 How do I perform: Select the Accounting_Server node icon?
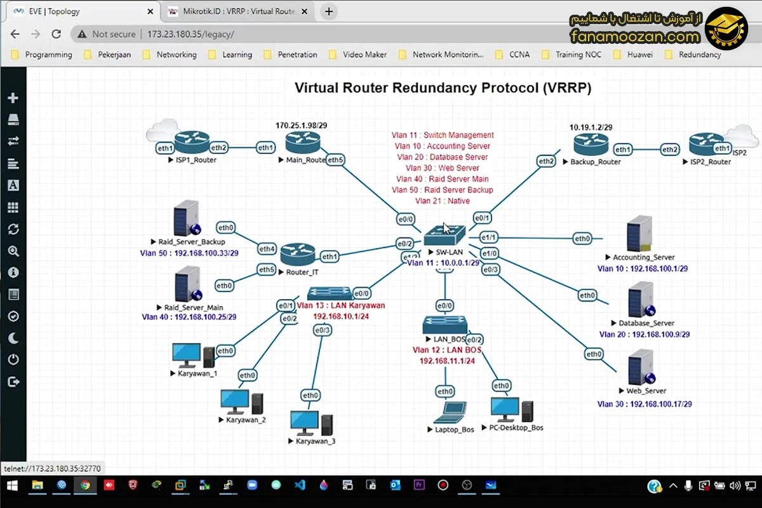(x=639, y=234)
